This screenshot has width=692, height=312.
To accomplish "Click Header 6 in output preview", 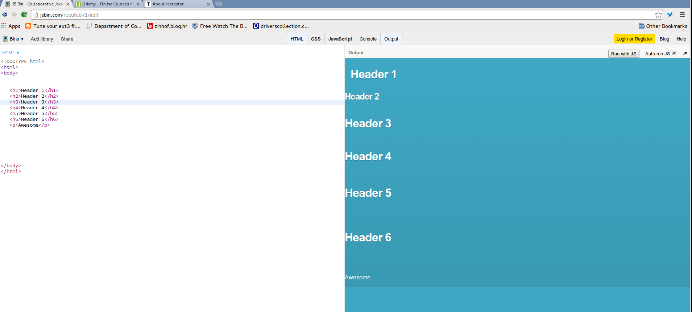I will click(x=368, y=237).
